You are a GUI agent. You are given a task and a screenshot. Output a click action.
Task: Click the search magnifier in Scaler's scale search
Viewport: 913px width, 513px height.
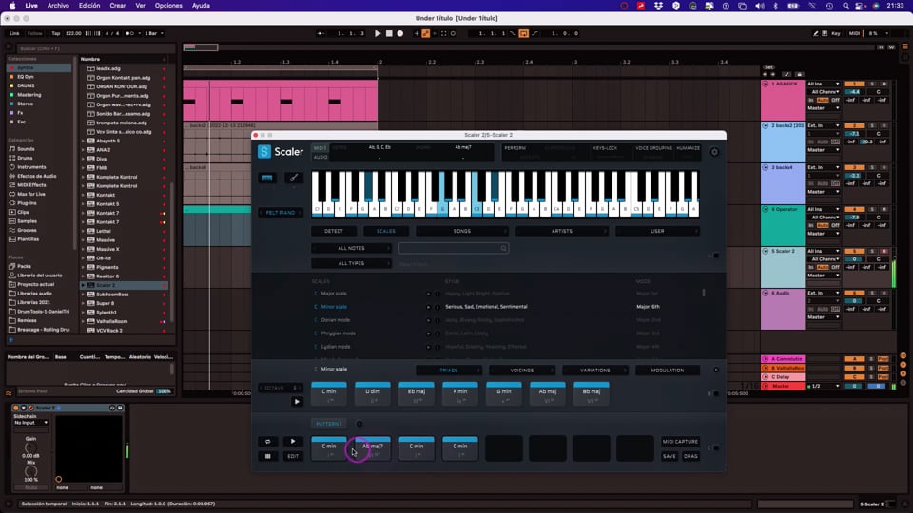pos(504,248)
